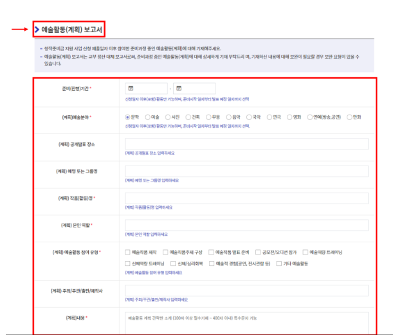Screen dimensions: 393x335
Task: Click the 예술활동(계획) 보고서 heading
Action: [x=71, y=30]
